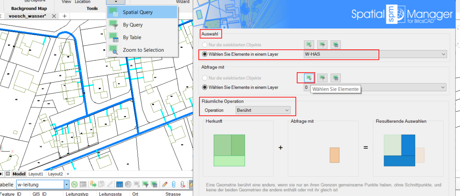Switch to the Layout1 tab

click(36, 174)
